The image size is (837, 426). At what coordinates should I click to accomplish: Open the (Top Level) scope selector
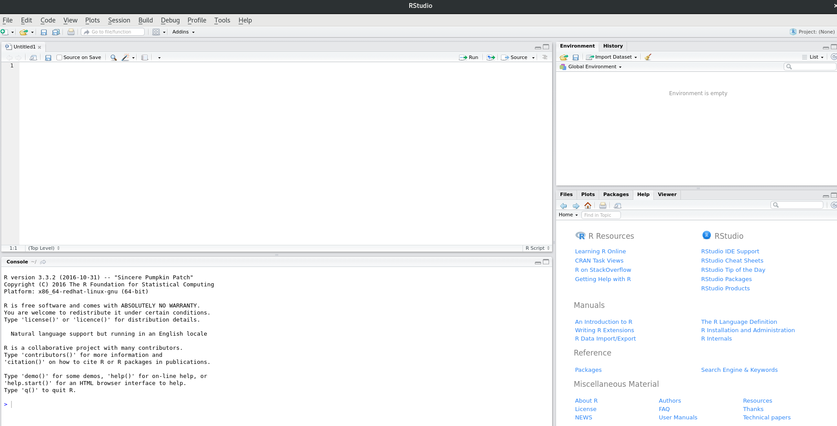point(44,248)
